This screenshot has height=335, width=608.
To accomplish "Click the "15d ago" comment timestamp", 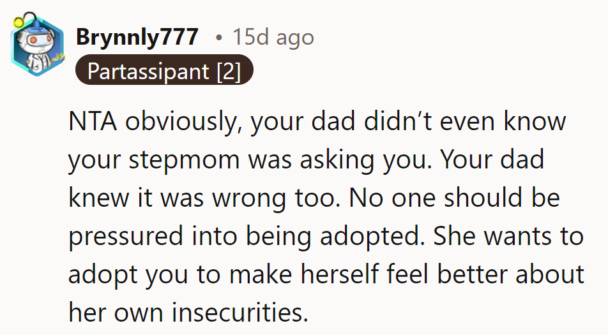I will pyautogui.click(x=273, y=37).
